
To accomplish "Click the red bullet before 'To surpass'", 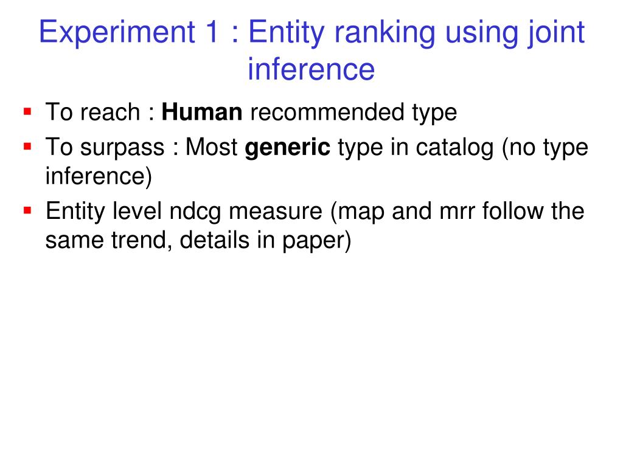I will point(27,147).
